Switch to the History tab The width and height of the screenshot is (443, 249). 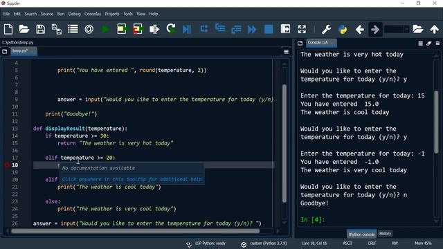pyautogui.click(x=385, y=234)
